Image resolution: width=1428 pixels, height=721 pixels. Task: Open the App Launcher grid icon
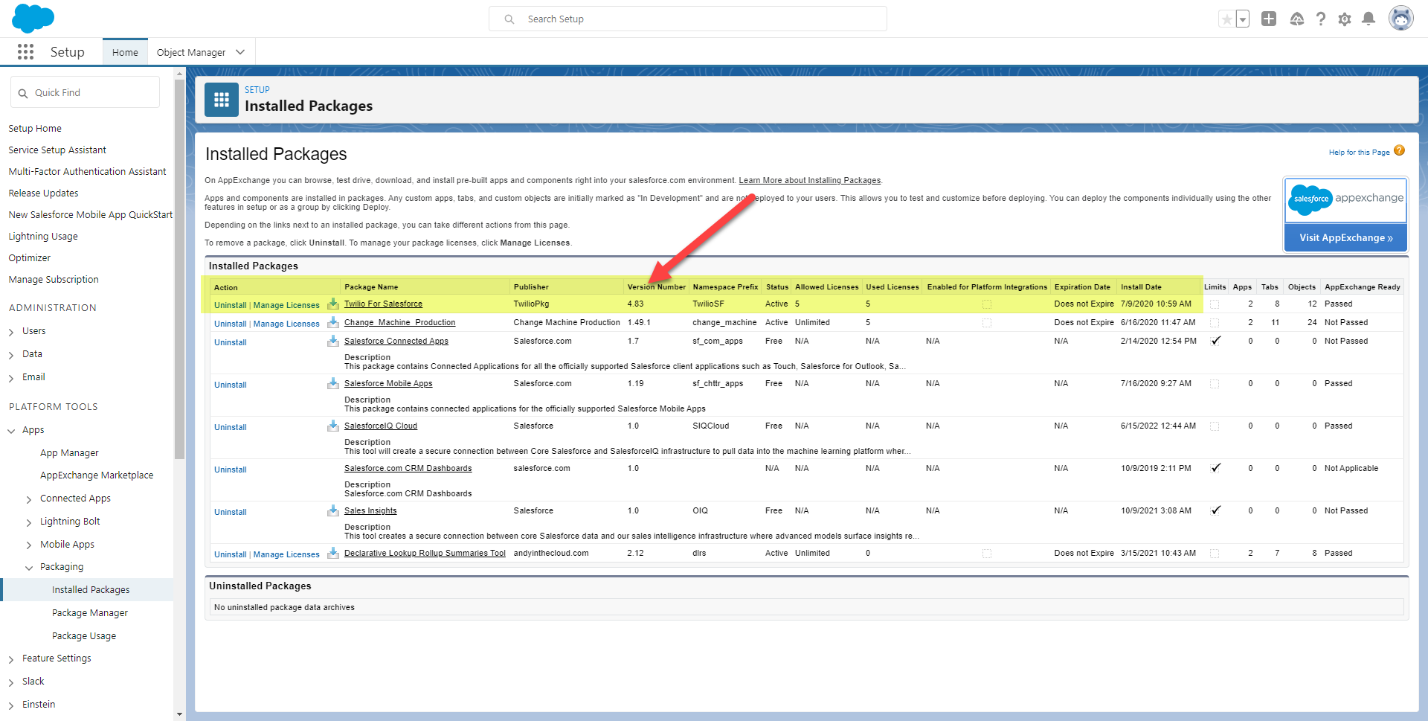25,51
